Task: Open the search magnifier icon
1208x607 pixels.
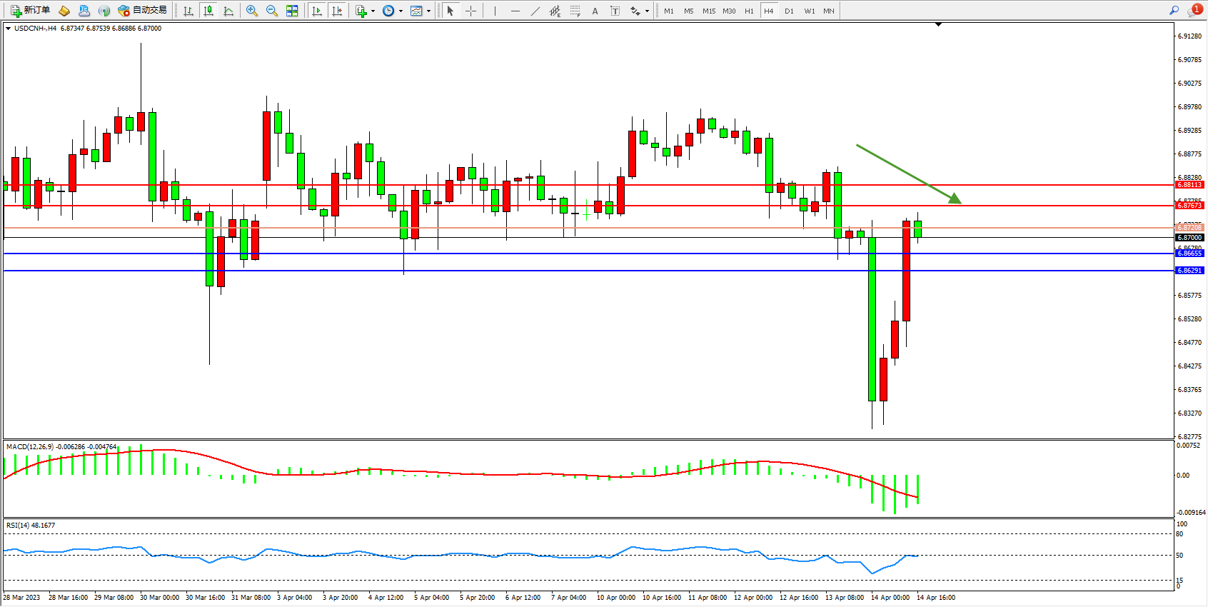Action: tap(1174, 11)
